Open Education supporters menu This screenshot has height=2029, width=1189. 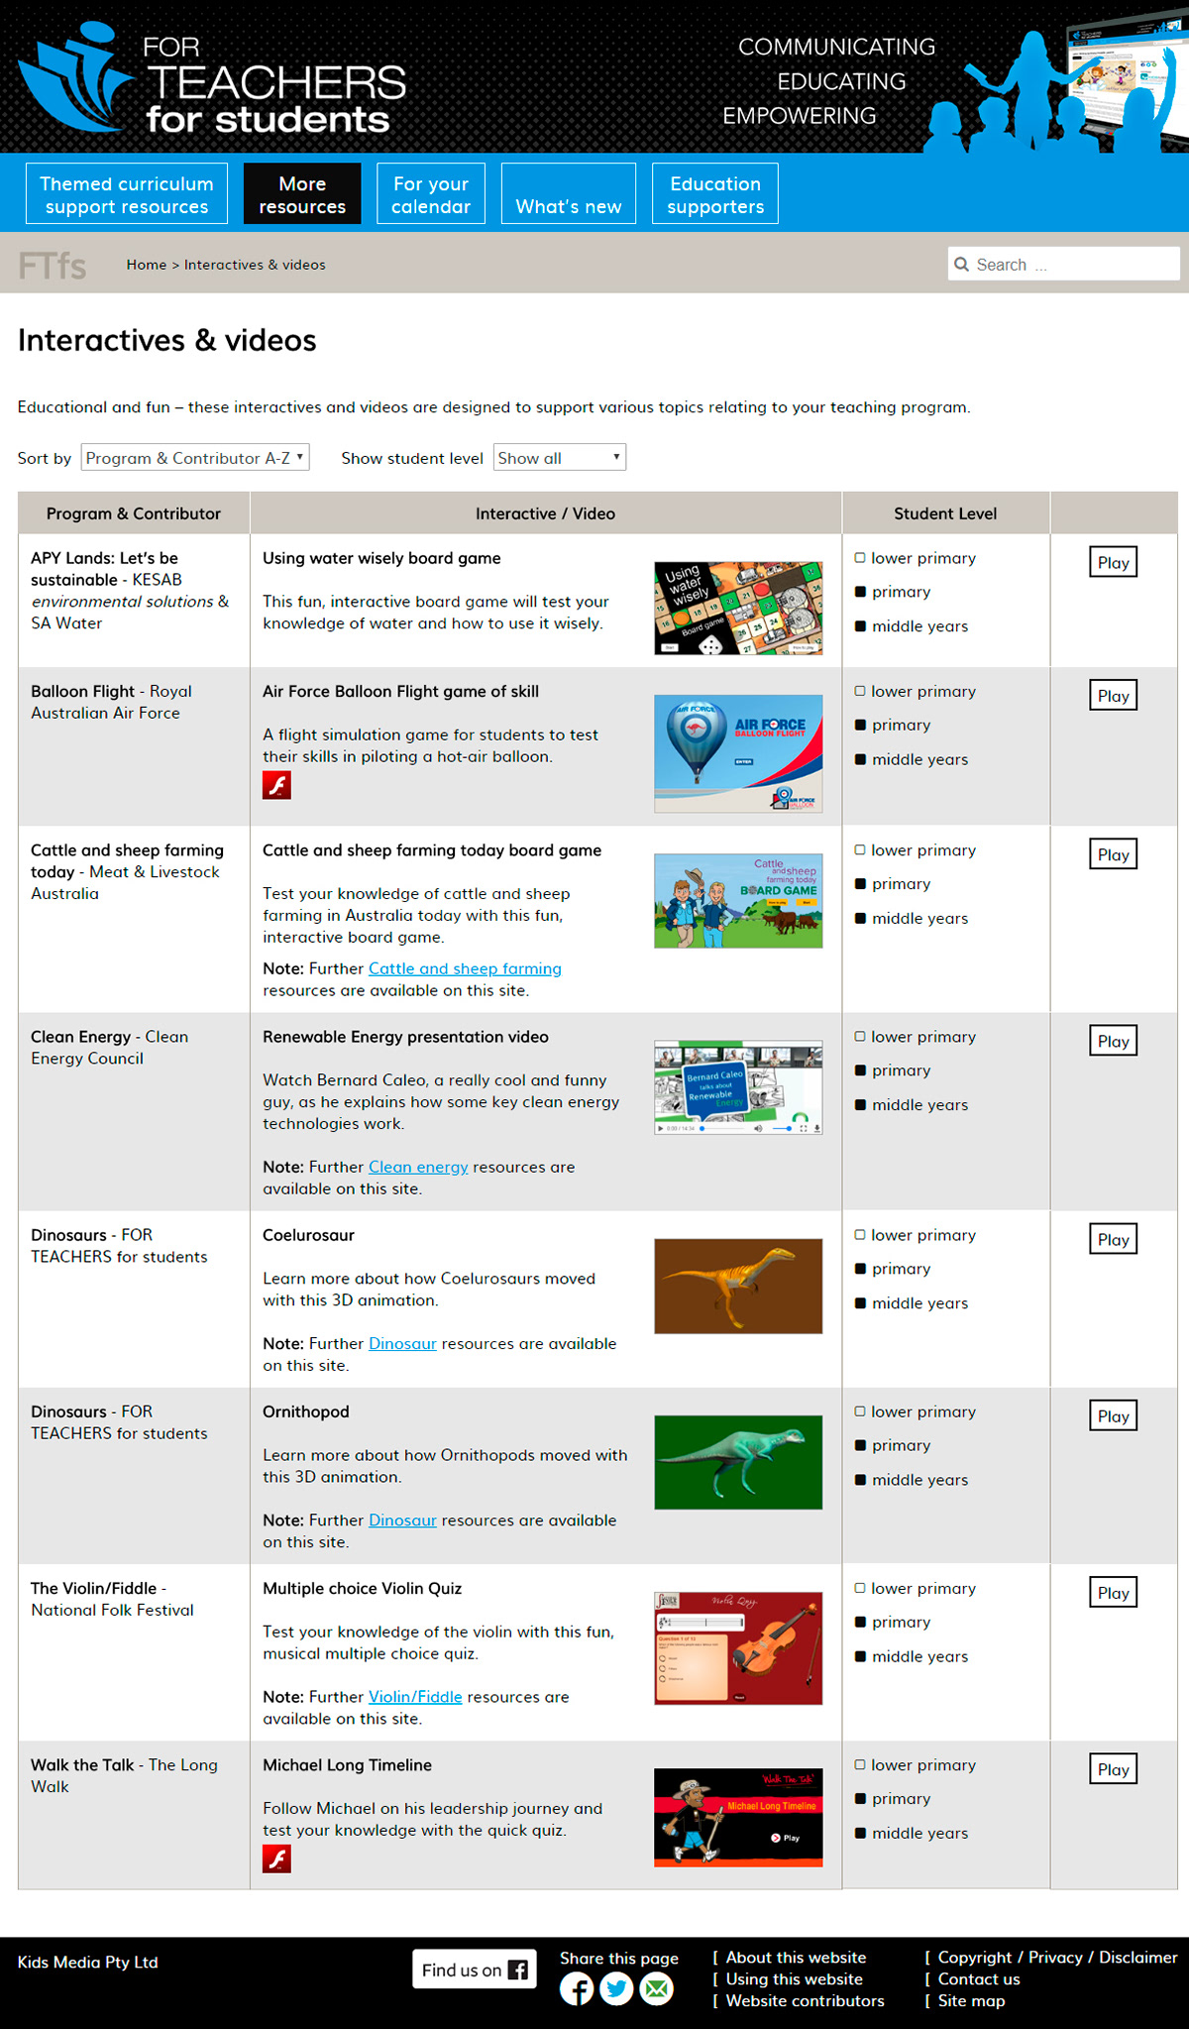[715, 194]
